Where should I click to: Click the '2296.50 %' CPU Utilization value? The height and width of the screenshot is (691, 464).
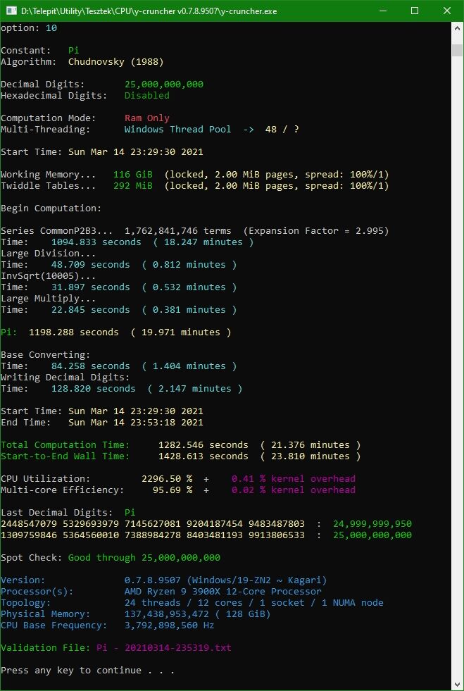[x=167, y=479]
